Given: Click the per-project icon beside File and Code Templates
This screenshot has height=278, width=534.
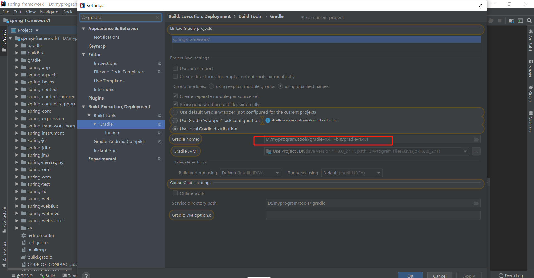Looking at the screenshot, I should point(159,72).
